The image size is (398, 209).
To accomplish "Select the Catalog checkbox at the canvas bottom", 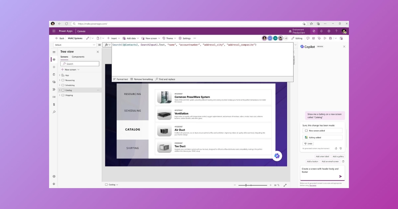I will [106, 184].
